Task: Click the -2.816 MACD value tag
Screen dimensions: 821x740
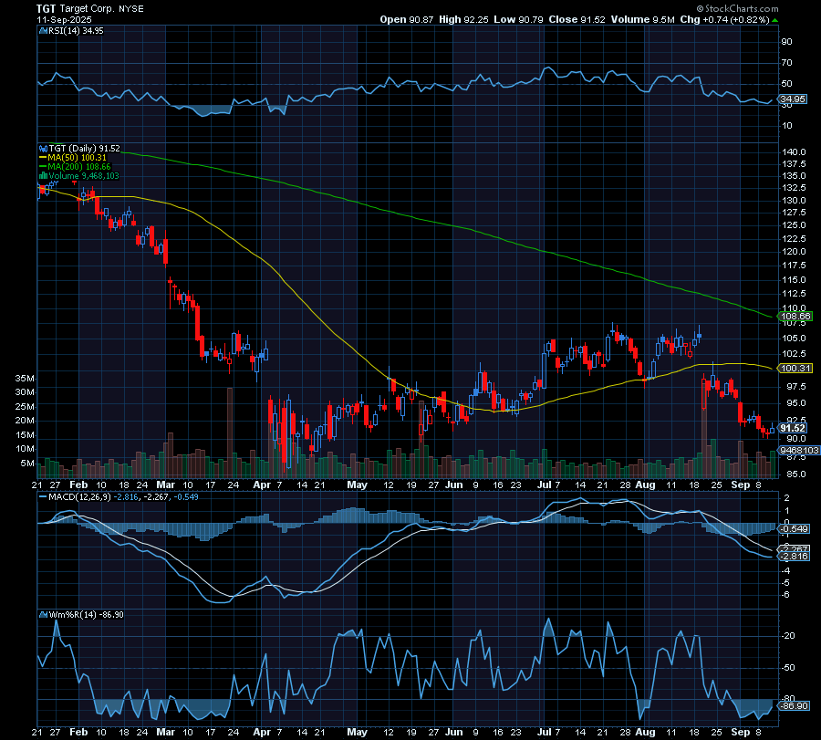Action: point(792,555)
